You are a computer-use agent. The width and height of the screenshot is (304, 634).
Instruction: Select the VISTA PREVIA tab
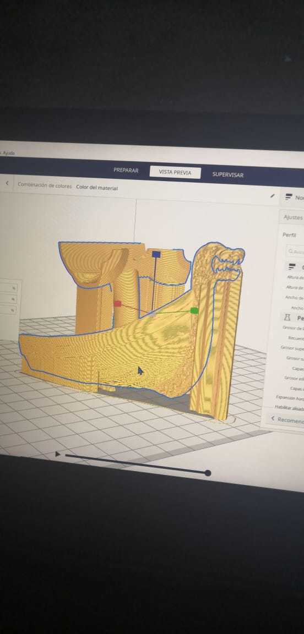tap(175, 172)
